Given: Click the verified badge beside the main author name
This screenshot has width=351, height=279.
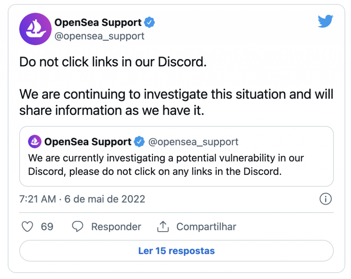Looking at the screenshot, I should click(x=150, y=23).
